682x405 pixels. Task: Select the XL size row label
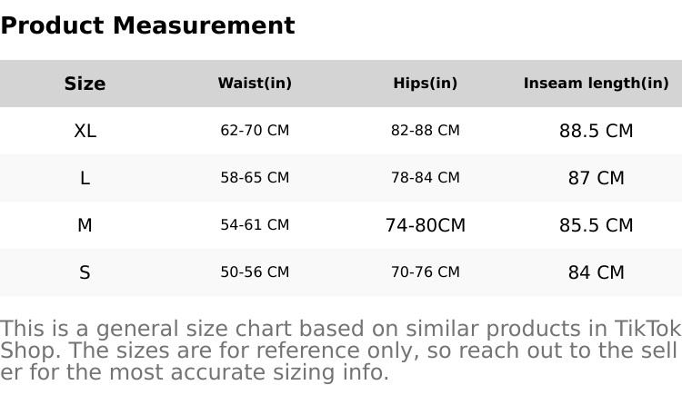coord(85,131)
